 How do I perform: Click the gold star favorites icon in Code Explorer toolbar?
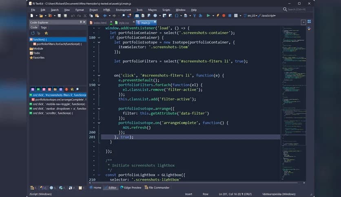click(46, 33)
